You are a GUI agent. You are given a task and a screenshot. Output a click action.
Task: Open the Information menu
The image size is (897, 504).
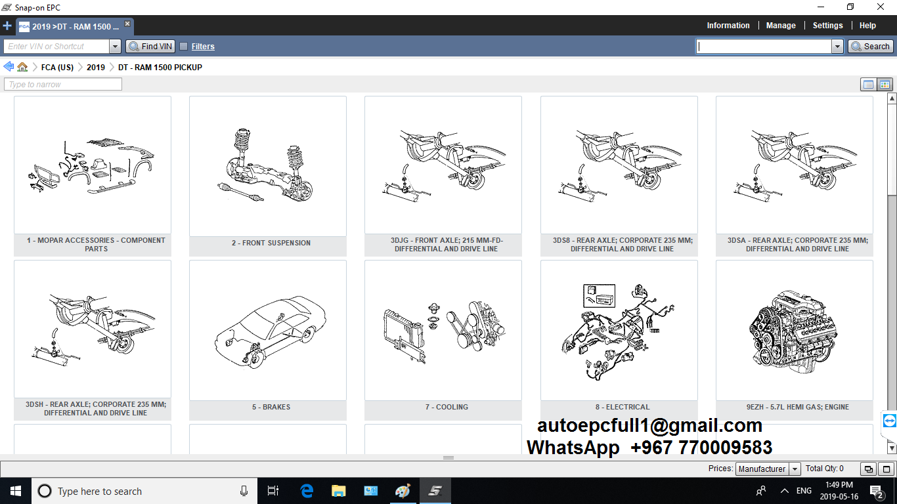tap(728, 26)
